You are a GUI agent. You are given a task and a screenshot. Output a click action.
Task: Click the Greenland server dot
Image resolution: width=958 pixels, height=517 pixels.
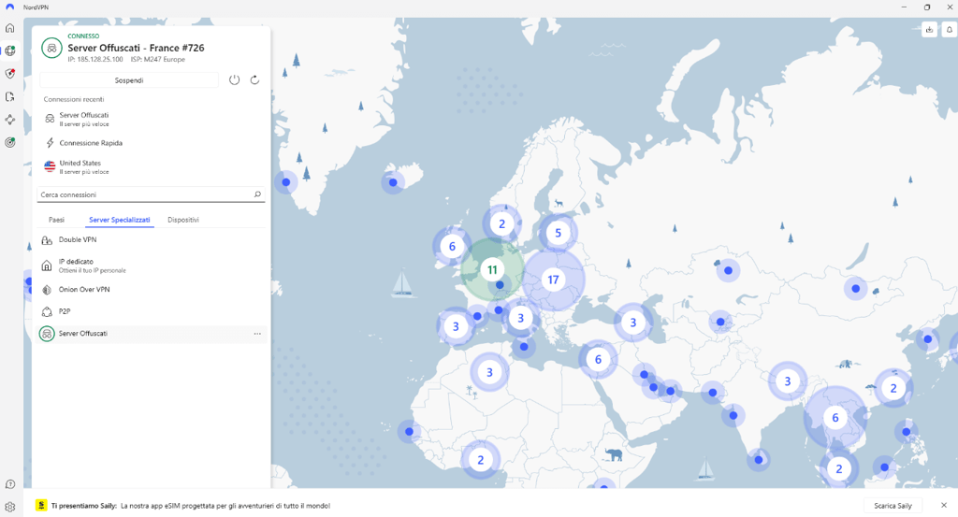tap(285, 182)
